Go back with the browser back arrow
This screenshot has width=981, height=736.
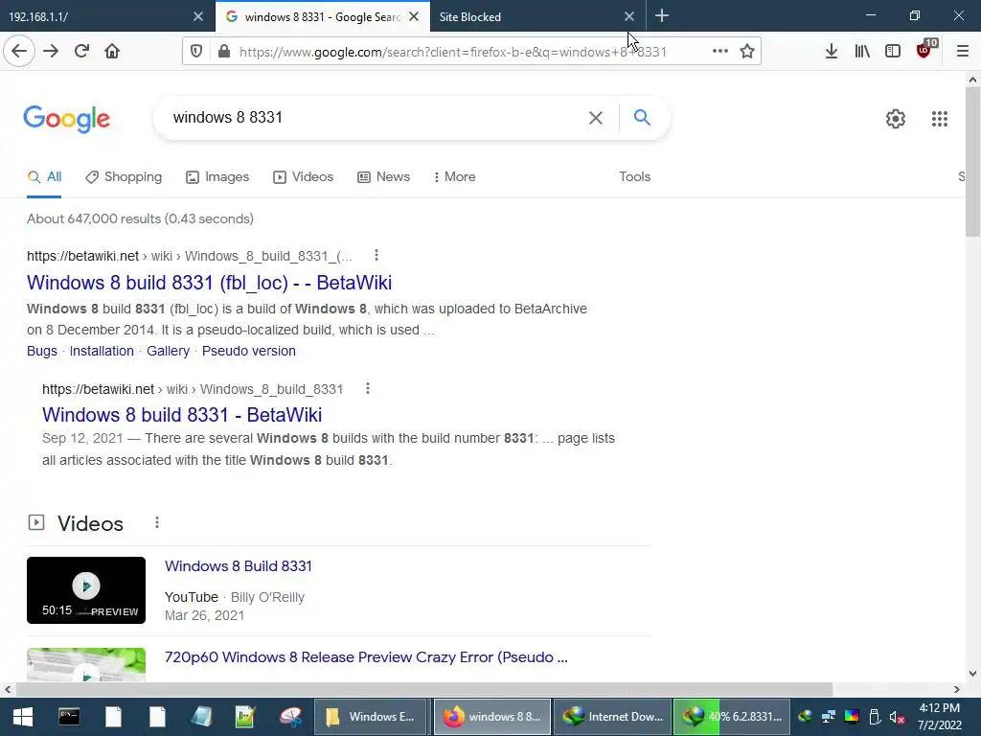pyautogui.click(x=19, y=51)
